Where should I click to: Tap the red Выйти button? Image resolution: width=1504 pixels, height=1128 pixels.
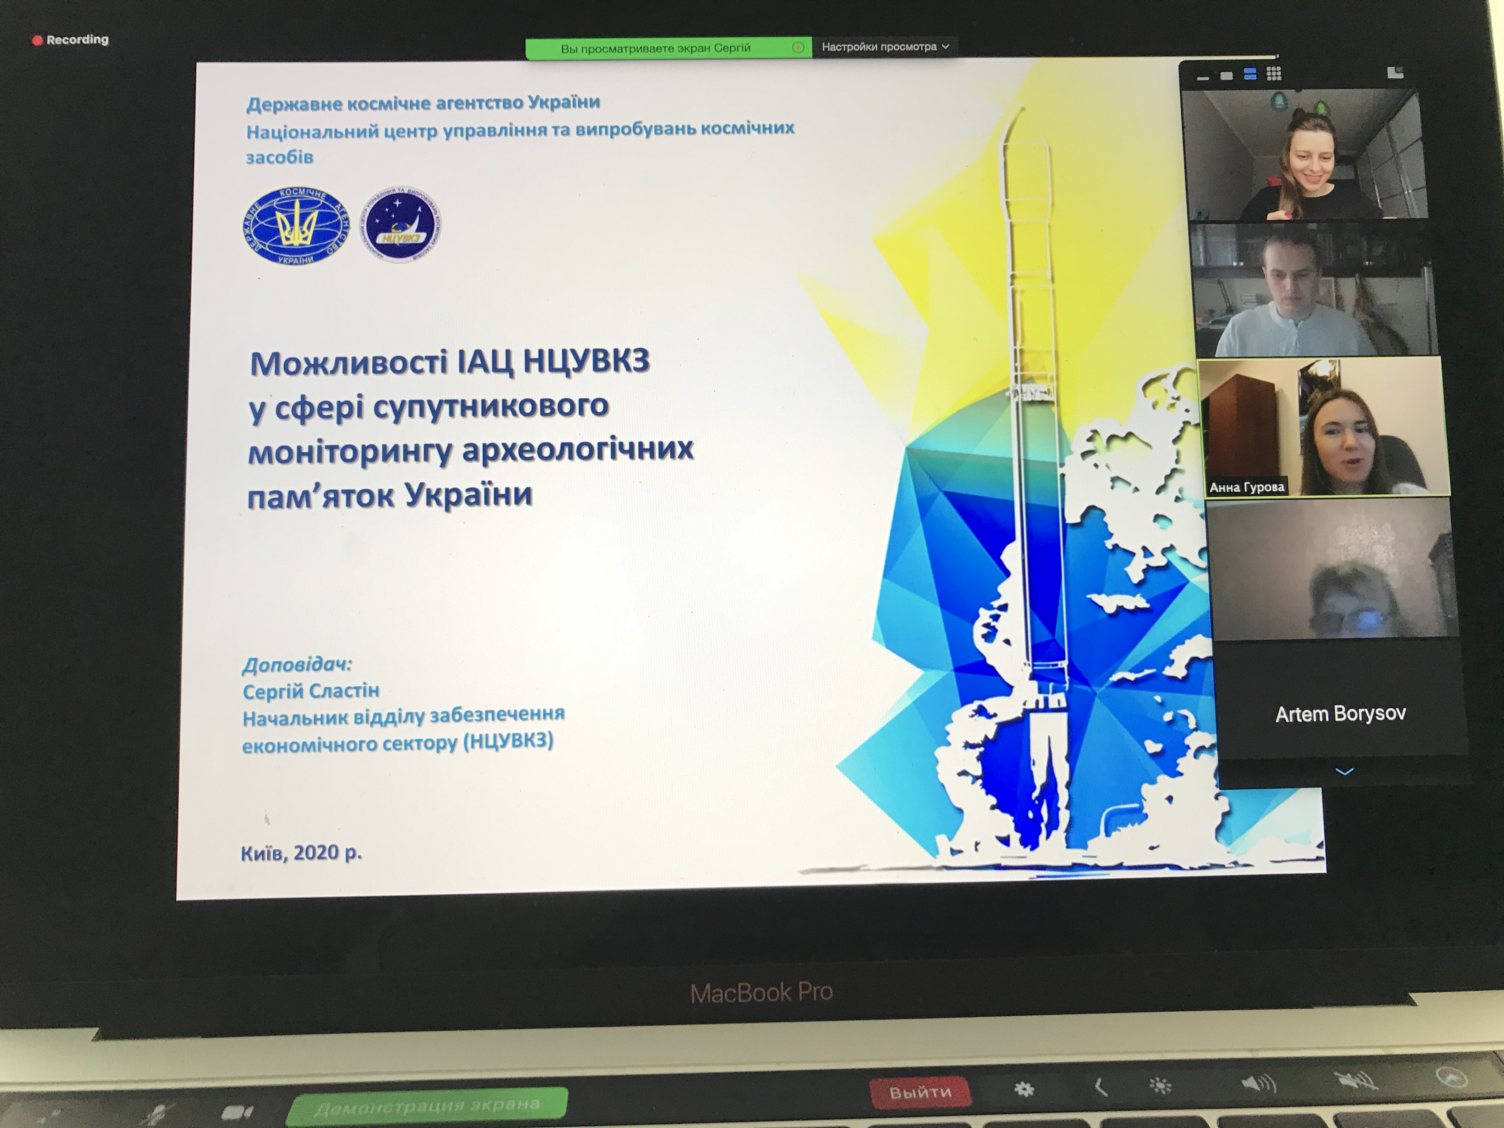click(920, 1093)
